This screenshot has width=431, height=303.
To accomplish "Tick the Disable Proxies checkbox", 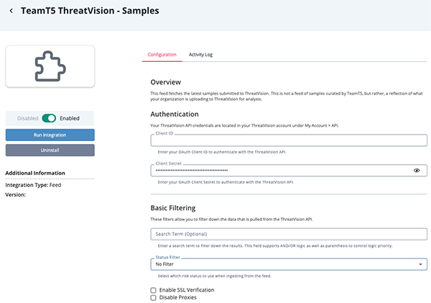I will pos(154,297).
